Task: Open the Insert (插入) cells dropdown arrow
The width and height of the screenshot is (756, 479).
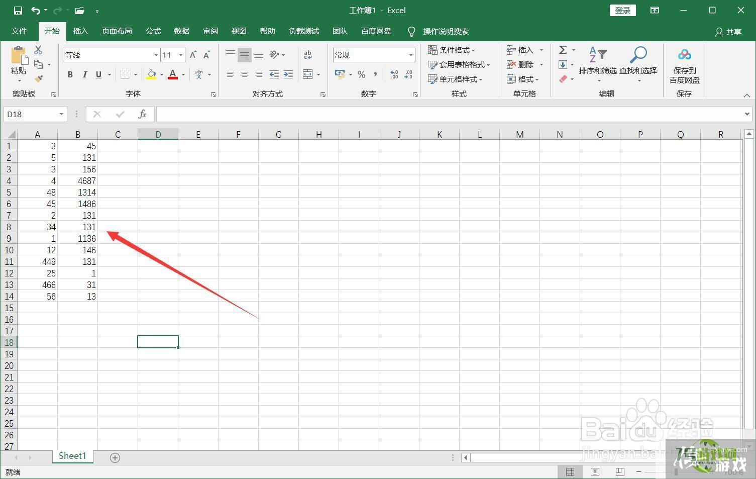Action: click(542, 50)
